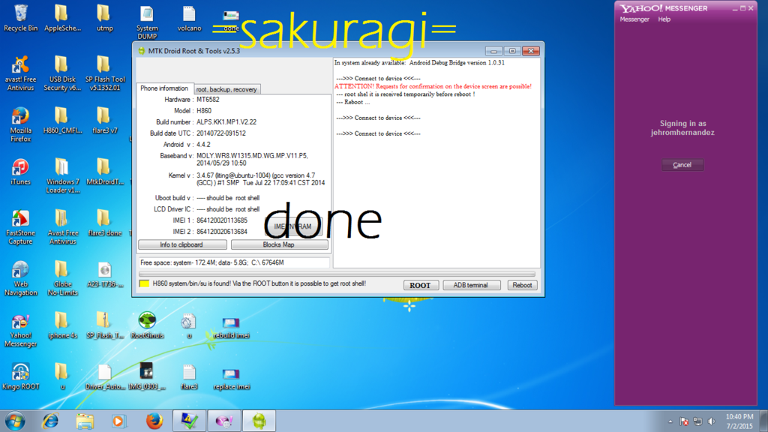Open FastStone Capture shortcut

(20, 219)
